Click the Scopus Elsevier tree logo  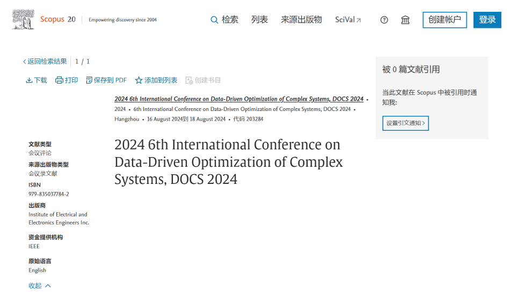point(24,20)
